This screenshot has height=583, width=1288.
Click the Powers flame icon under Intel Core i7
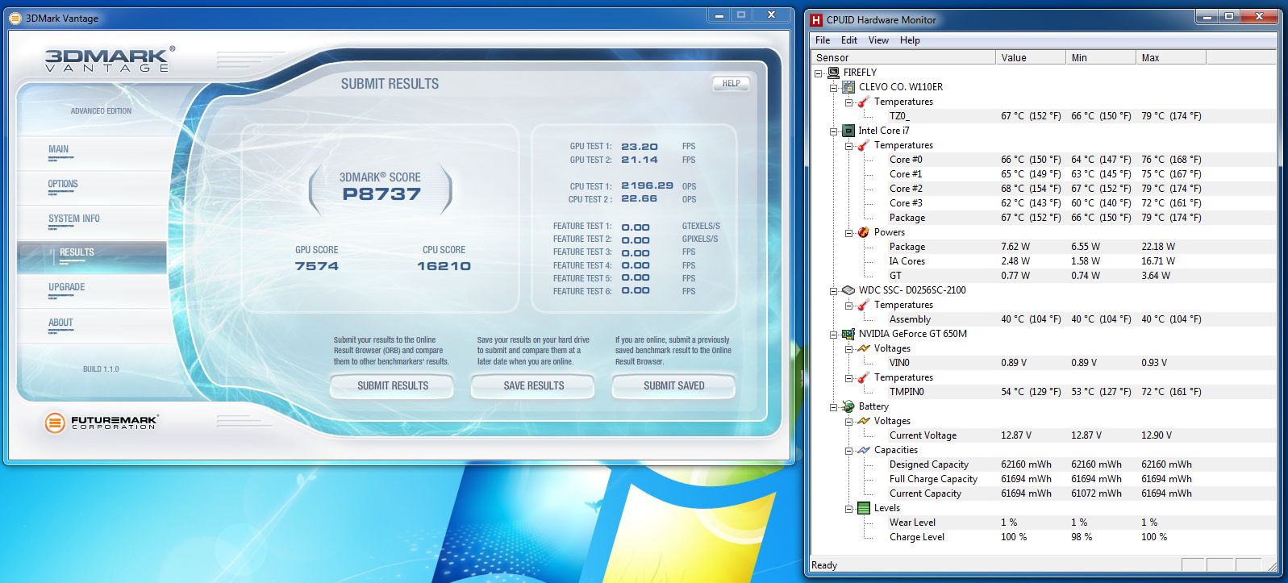click(864, 232)
